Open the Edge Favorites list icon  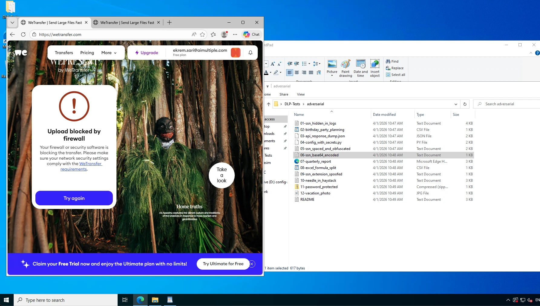[x=213, y=34]
